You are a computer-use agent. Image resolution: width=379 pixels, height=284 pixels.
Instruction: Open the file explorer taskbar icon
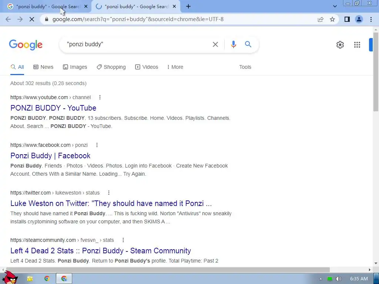(x=30, y=279)
